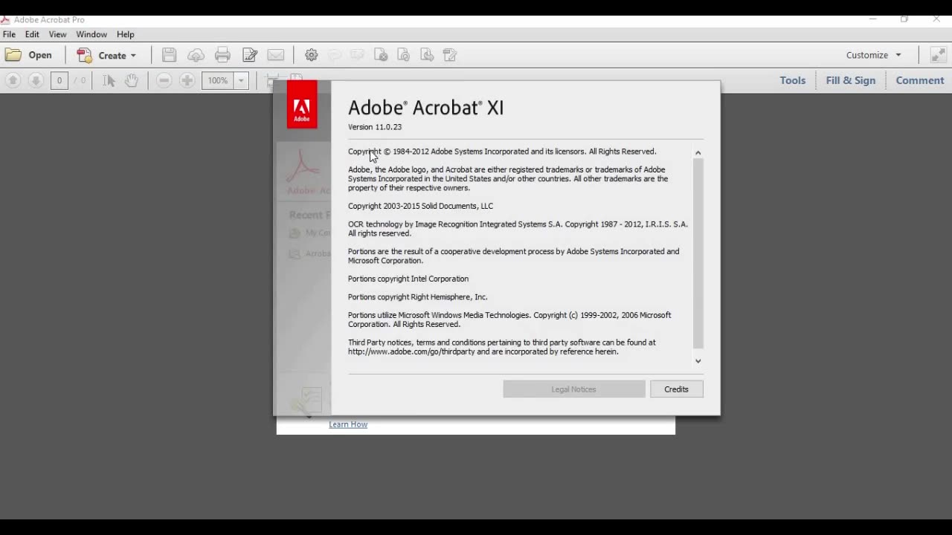952x535 pixels.
Task: Click the highlight text icon
Action: tap(357, 55)
